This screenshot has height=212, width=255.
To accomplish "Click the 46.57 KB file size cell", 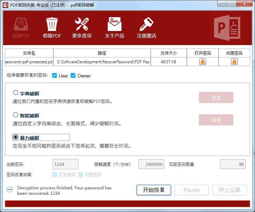I will pos(169,62).
